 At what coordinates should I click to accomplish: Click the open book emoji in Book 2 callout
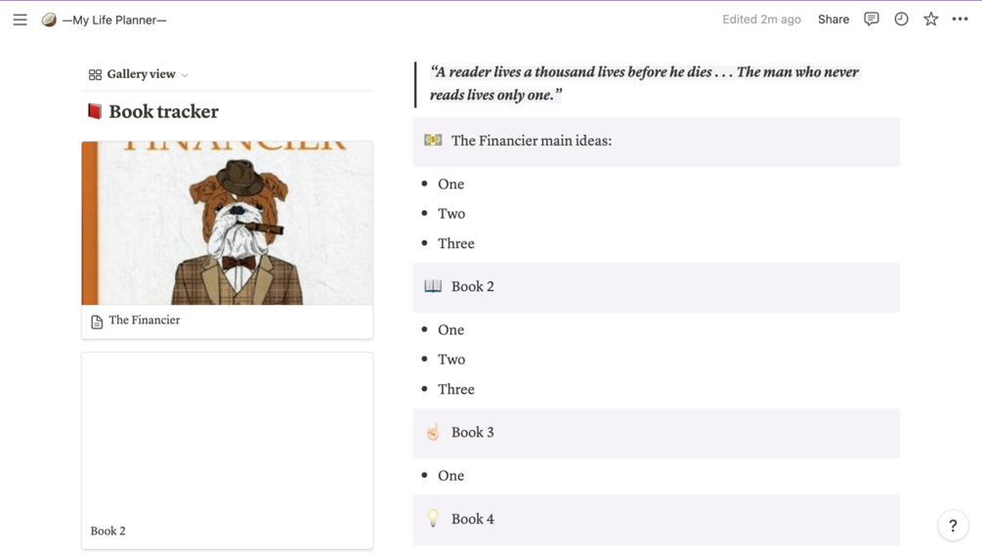tap(433, 286)
